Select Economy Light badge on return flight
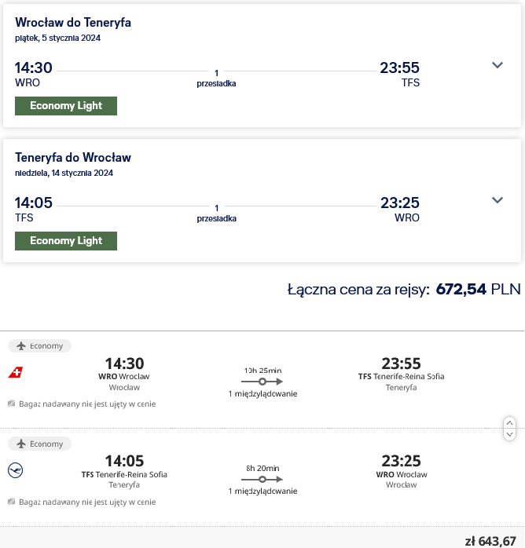The image size is (525, 548). 66,241
